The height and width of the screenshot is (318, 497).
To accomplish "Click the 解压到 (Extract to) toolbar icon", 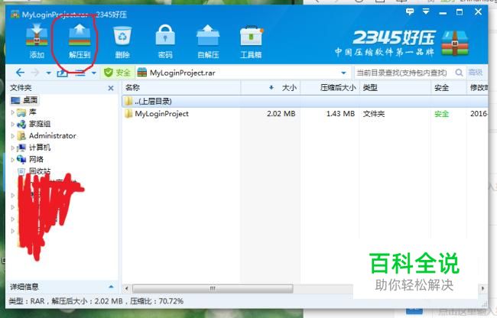I will click(80, 41).
